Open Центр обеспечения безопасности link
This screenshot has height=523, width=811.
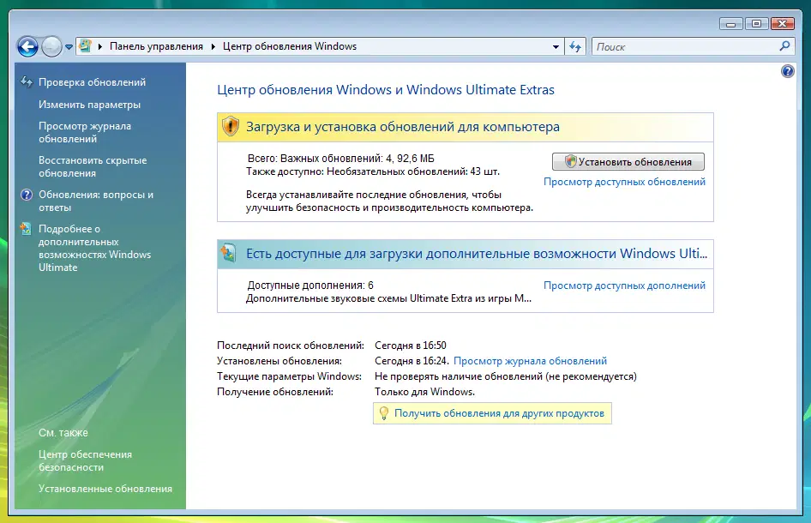86,460
